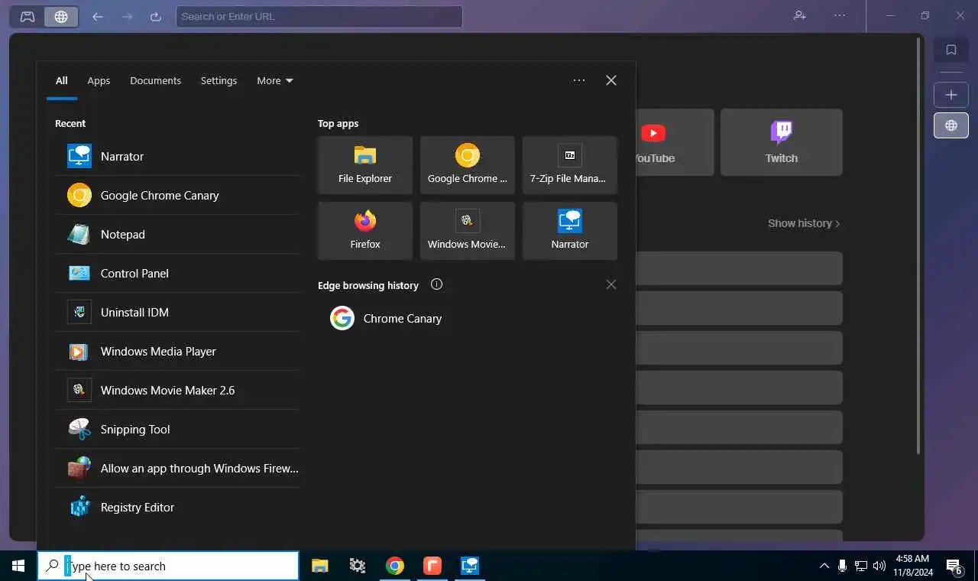Viewport: 978px width, 581px height.
Task: Close the Windows search panel
Action: coord(611,80)
